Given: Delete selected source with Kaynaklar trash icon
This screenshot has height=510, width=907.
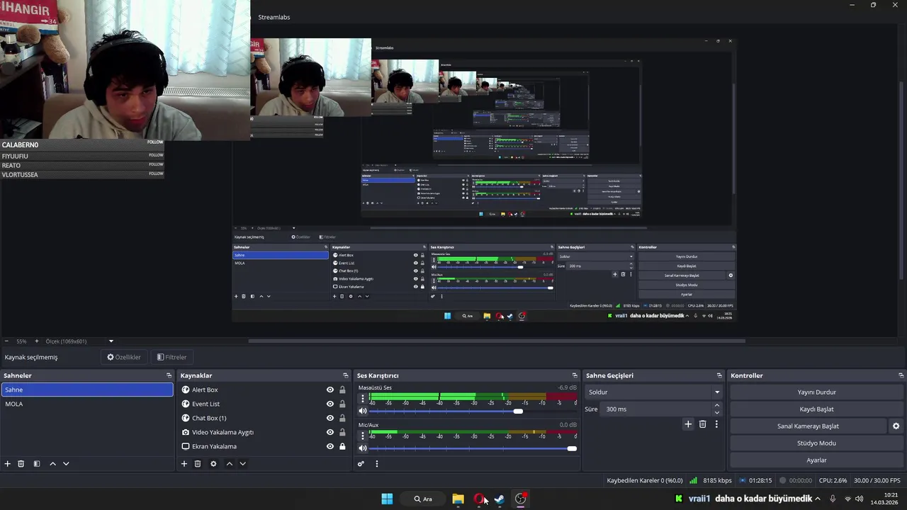Looking at the screenshot, I should point(198,464).
